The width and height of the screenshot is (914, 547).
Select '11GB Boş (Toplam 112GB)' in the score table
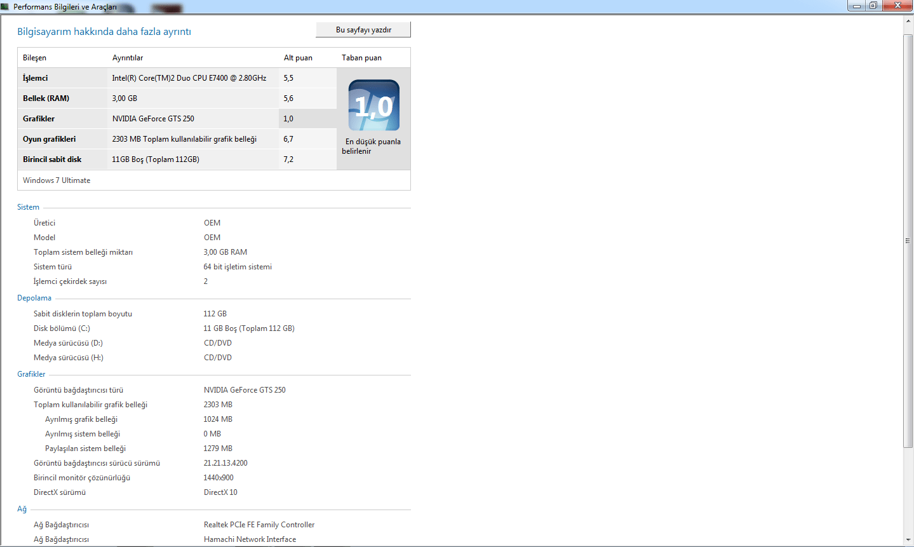(156, 159)
